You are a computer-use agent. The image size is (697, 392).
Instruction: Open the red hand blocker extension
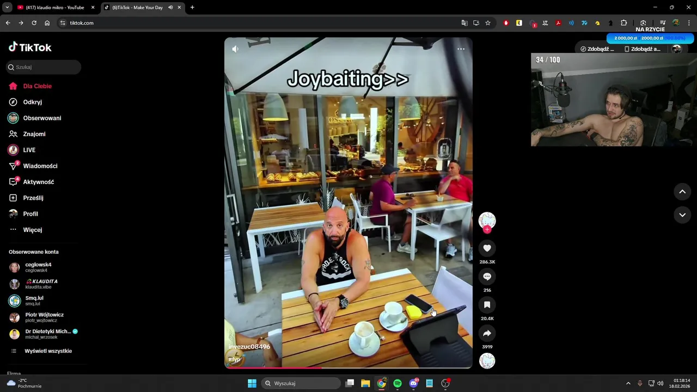[x=506, y=23]
